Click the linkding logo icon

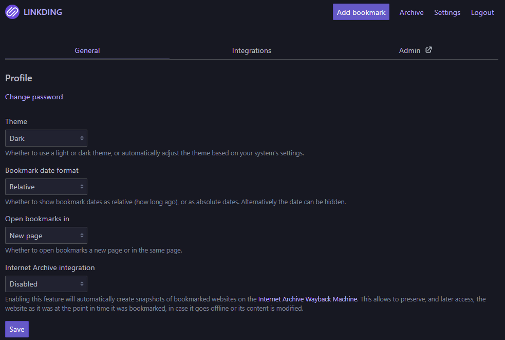click(x=12, y=12)
